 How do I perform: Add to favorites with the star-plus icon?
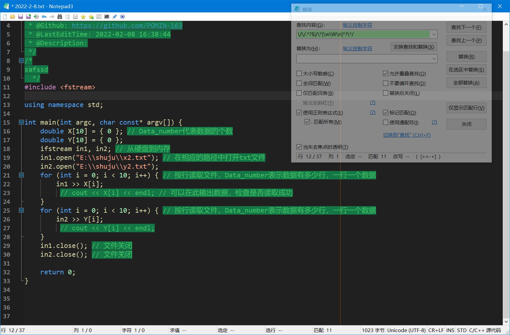91,17
